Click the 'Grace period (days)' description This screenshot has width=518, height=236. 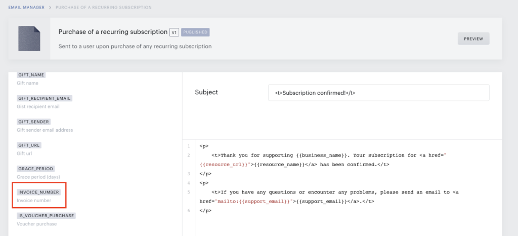(38, 177)
